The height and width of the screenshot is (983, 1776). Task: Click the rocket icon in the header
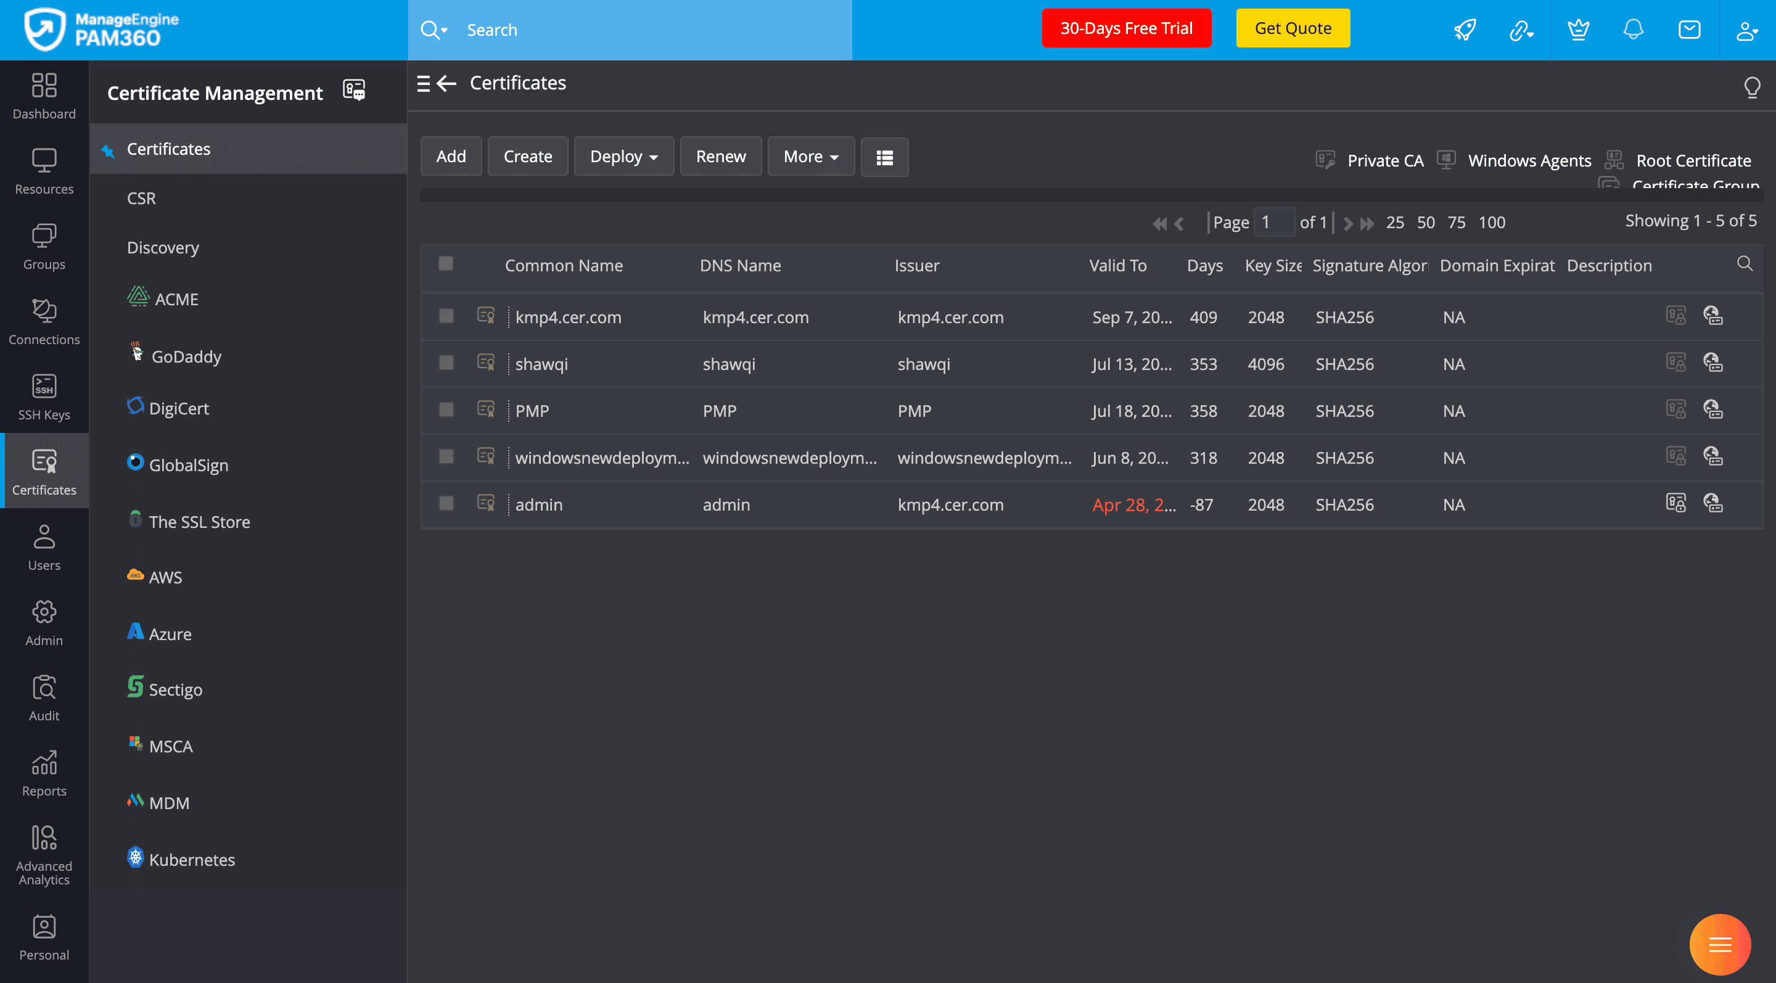1465,30
